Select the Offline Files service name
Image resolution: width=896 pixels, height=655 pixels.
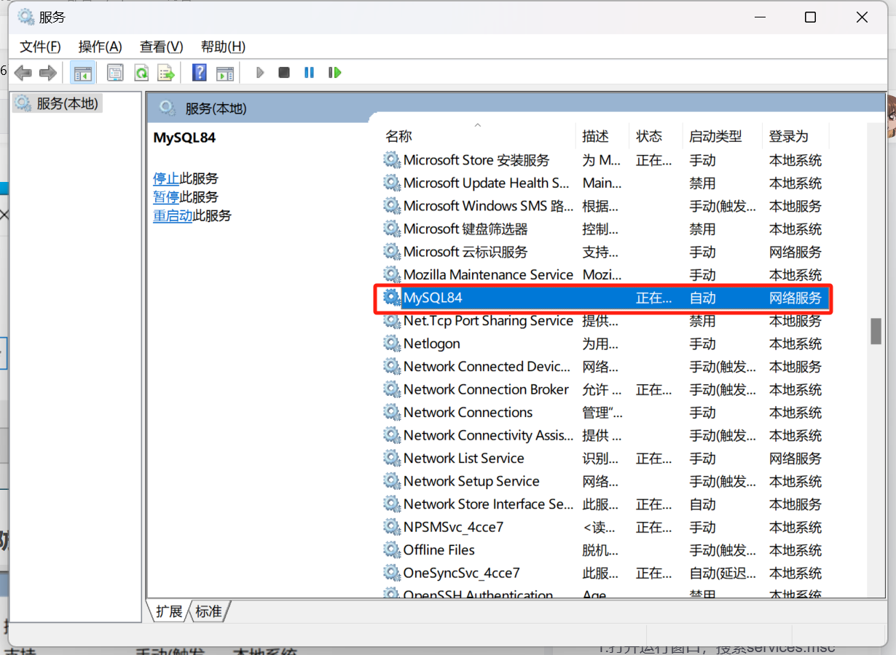439,550
